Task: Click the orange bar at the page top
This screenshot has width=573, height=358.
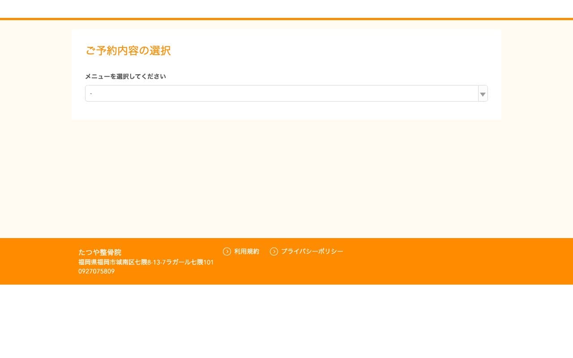Action: [x=286, y=19]
